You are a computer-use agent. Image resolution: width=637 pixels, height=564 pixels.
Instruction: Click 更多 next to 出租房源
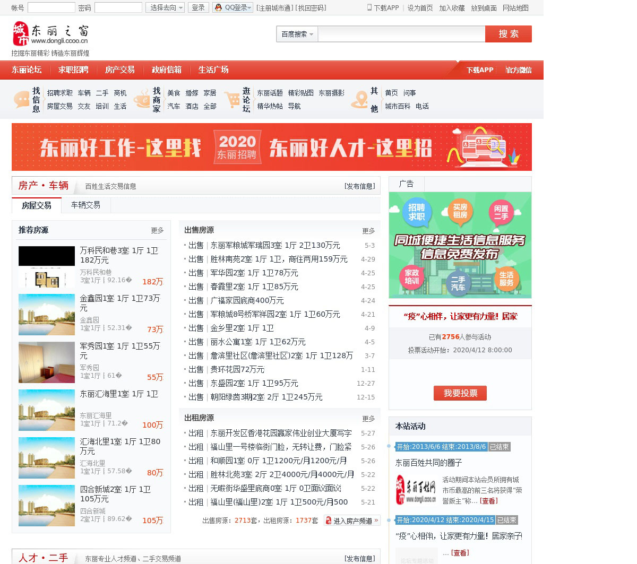(368, 419)
